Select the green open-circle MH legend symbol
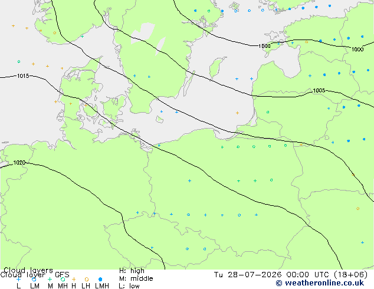 [63, 279]
